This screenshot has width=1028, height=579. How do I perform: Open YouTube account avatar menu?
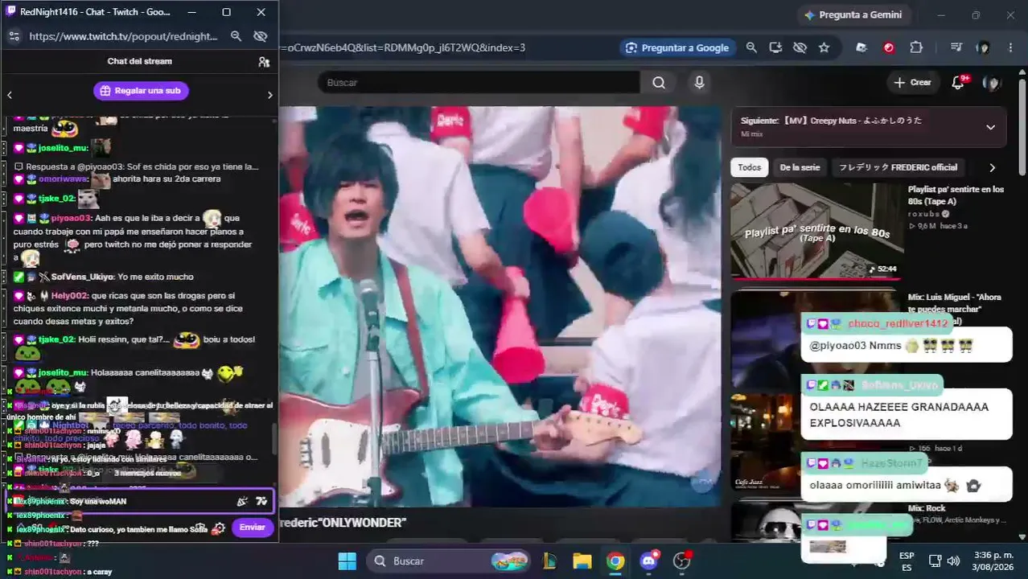(x=993, y=82)
